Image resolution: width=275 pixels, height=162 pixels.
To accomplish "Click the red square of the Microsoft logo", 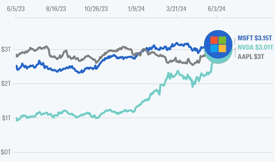I will pos(214,40).
